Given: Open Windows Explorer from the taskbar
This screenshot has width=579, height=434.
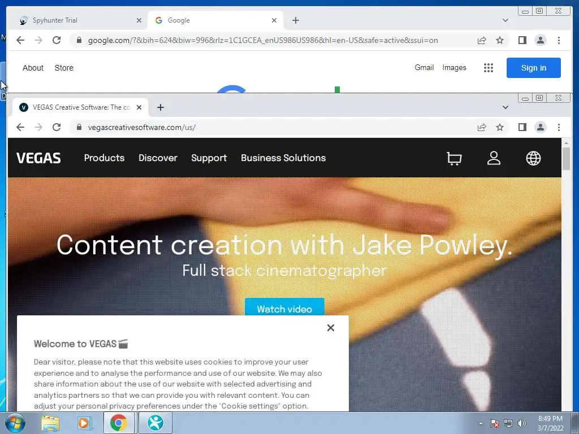Looking at the screenshot, I should pyautogui.click(x=50, y=423).
